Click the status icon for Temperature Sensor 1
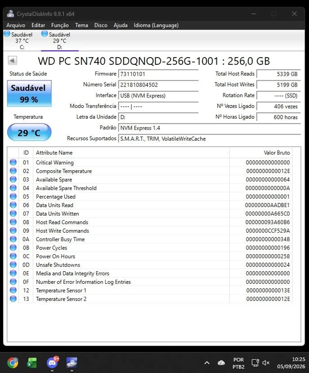The image size is (309, 373). click(13, 290)
